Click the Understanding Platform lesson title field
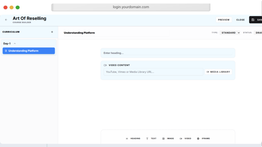 pos(115,33)
